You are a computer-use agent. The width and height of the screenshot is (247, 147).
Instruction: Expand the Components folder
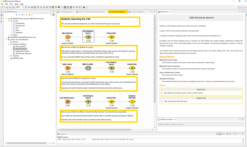coord(11,23)
